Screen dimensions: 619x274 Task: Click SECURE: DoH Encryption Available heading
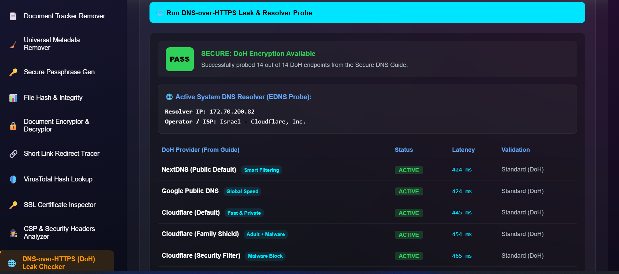[x=258, y=54]
